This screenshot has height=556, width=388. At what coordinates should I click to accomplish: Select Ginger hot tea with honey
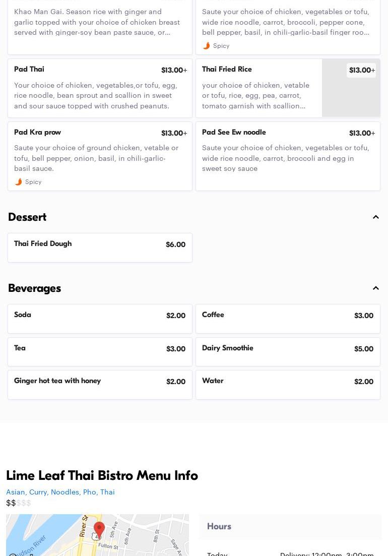pos(100,385)
